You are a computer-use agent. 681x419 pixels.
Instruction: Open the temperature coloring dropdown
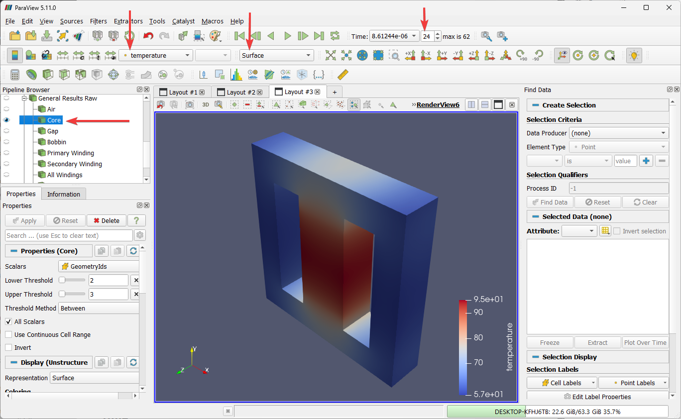point(156,55)
